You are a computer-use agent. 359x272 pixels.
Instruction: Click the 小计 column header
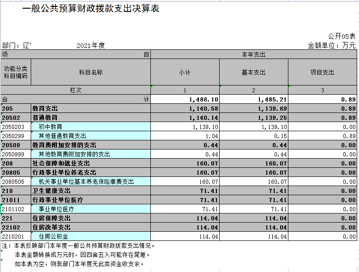coord(185,72)
